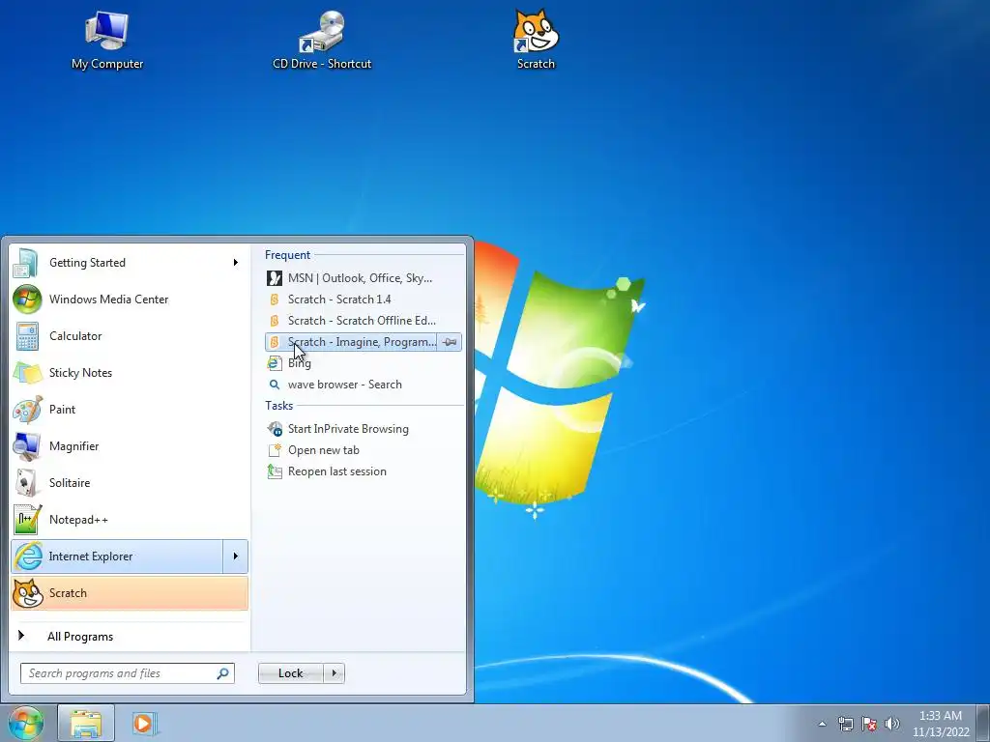Expand Getting Started submenu arrow
Image resolution: width=990 pixels, height=742 pixels.
click(236, 263)
